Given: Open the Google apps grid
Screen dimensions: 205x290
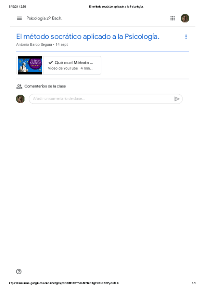Looking at the screenshot, I should click(172, 18).
